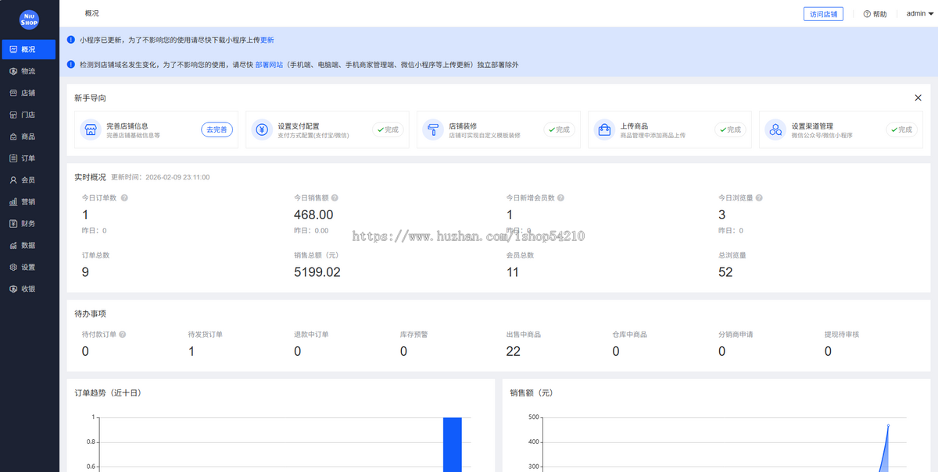The width and height of the screenshot is (938, 472).
Task: Open the 数据 data icon
Action: [x=13, y=246]
